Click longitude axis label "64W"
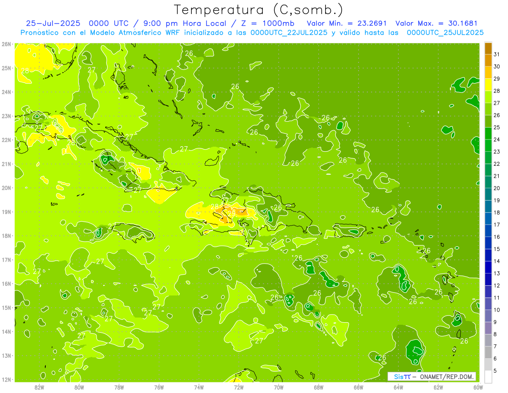This screenshot has height=393, width=508. tap(398, 387)
